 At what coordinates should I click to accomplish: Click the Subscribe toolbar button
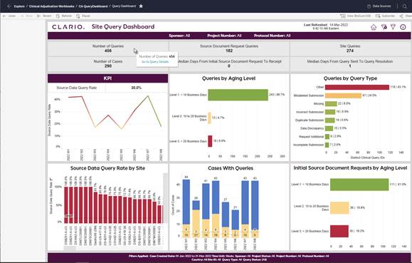tap(385, 16)
